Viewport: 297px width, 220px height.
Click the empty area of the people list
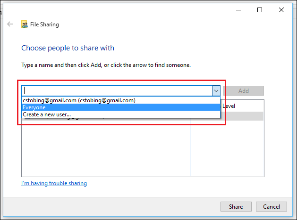pyautogui.click(x=106, y=151)
